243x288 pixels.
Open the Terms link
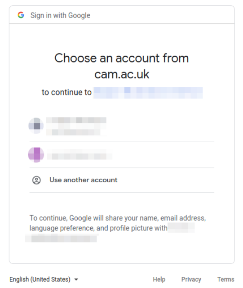point(226,279)
